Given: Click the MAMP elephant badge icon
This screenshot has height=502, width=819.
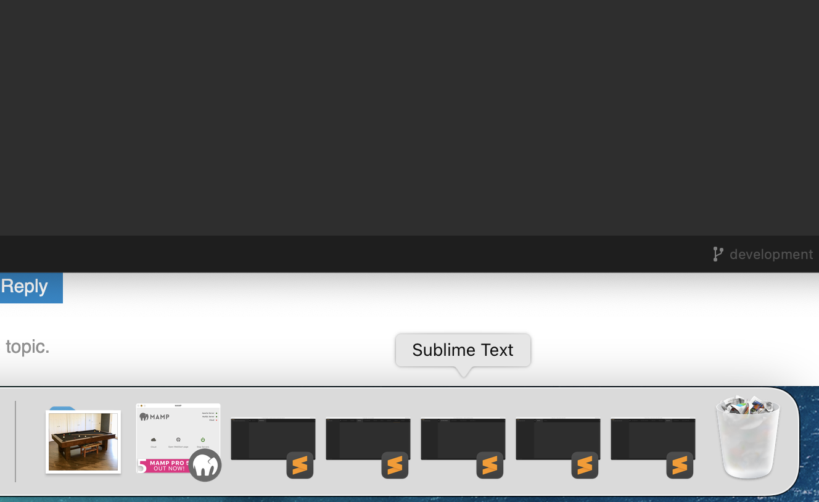Looking at the screenshot, I should tap(205, 465).
